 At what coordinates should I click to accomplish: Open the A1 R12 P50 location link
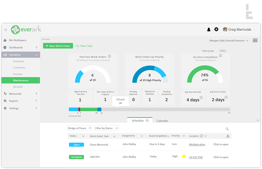coord(196,157)
